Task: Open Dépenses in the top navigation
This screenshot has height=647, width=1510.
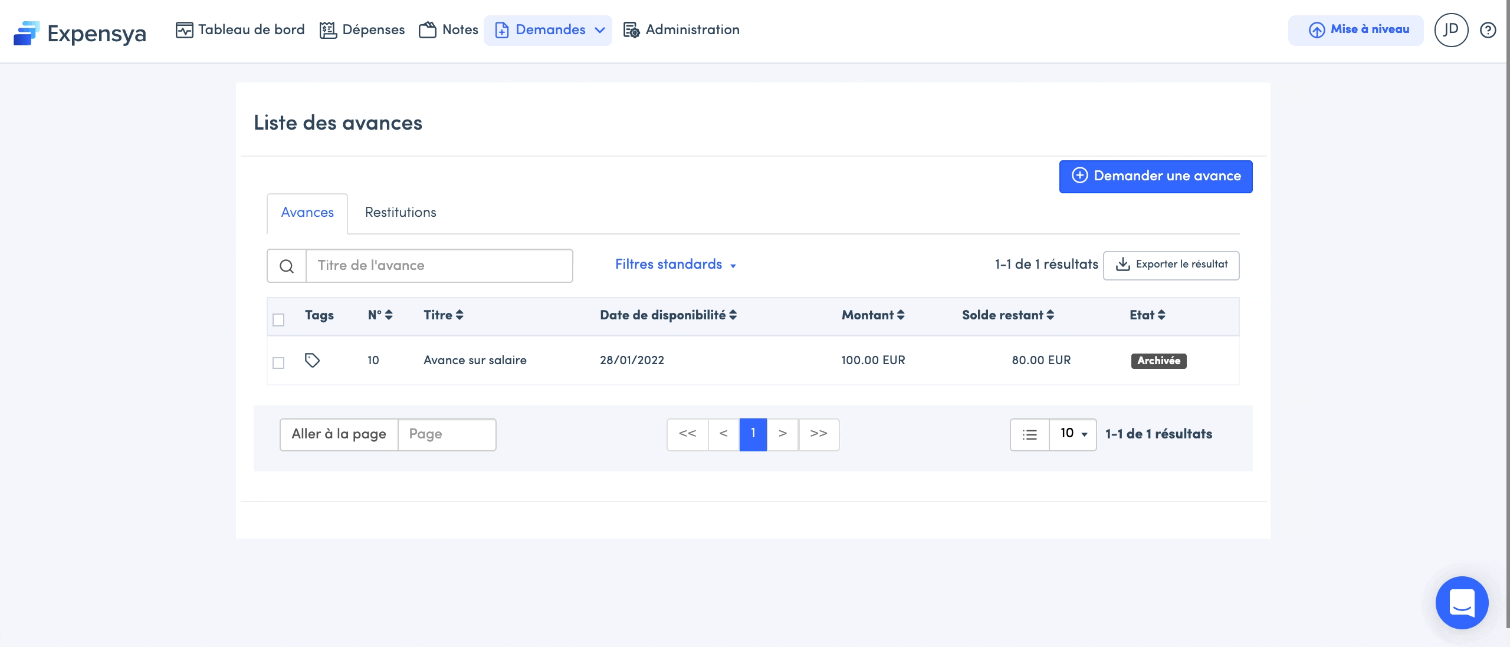Action: coord(362,30)
